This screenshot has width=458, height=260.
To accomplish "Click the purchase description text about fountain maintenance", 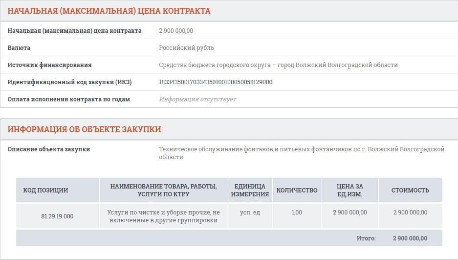I will (x=302, y=153).
